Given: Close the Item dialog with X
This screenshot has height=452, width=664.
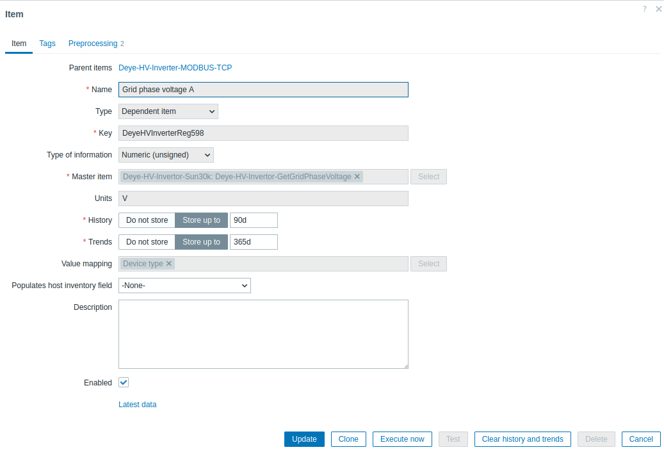Looking at the screenshot, I should (658, 9).
